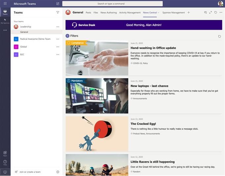Open more options for Radical Awesome Demo Team
This screenshot has width=225, height=176.
[58, 39]
